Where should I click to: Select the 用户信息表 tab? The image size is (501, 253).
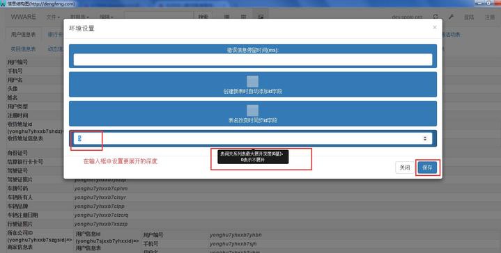pyautogui.click(x=23, y=35)
